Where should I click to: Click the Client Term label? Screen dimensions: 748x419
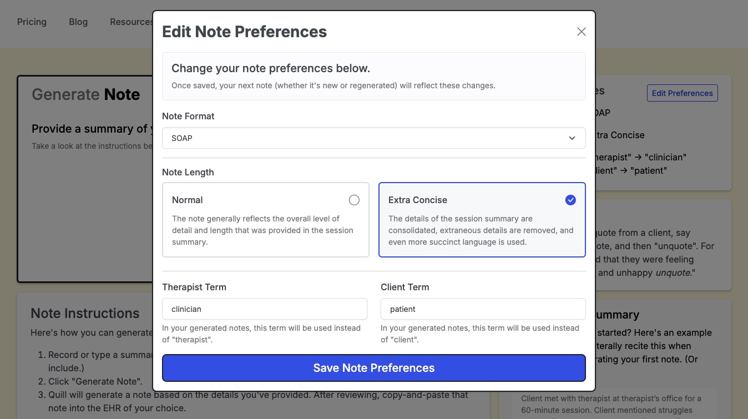pyautogui.click(x=405, y=287)
